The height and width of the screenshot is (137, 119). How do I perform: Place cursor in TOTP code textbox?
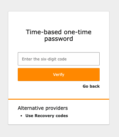(x=59, y=59)
